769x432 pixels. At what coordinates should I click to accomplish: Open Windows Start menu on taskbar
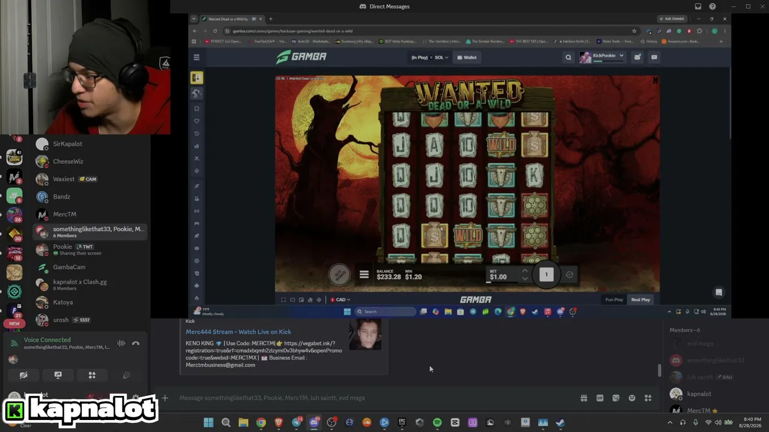[x=208, y=422]
